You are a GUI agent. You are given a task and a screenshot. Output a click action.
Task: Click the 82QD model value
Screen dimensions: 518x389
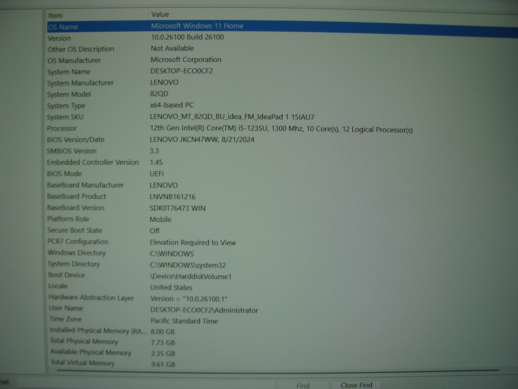[x=159, y=94]
